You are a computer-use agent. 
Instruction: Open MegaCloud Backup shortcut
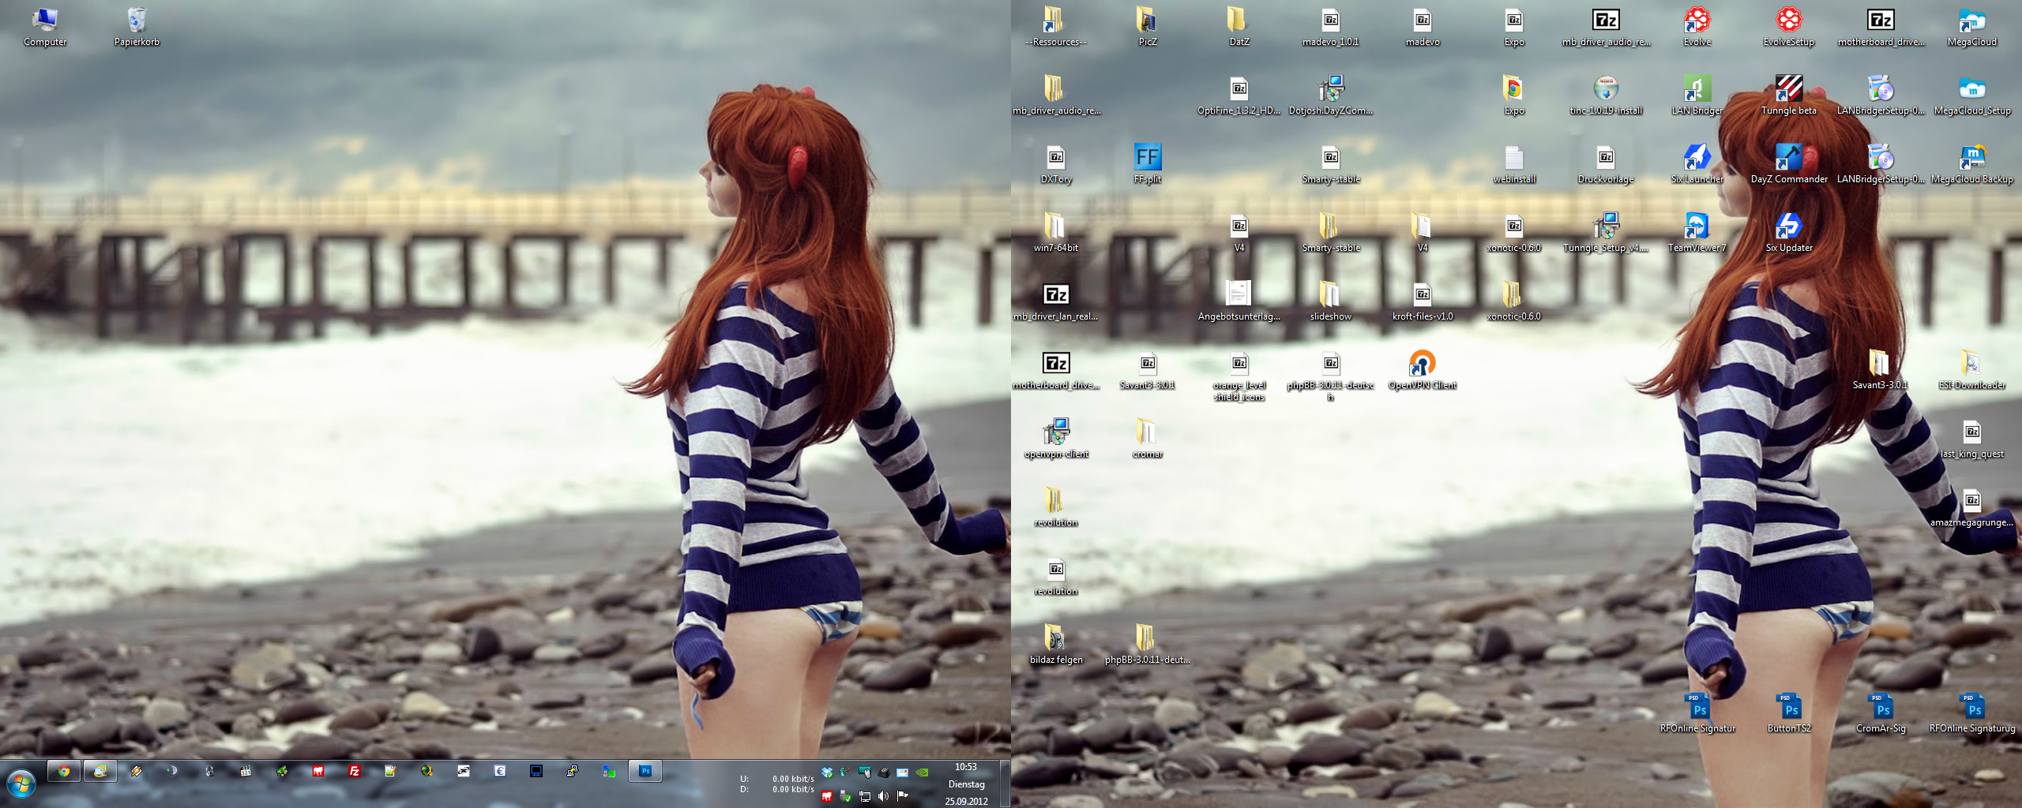pyautogui.click(x=1971, y=164)
